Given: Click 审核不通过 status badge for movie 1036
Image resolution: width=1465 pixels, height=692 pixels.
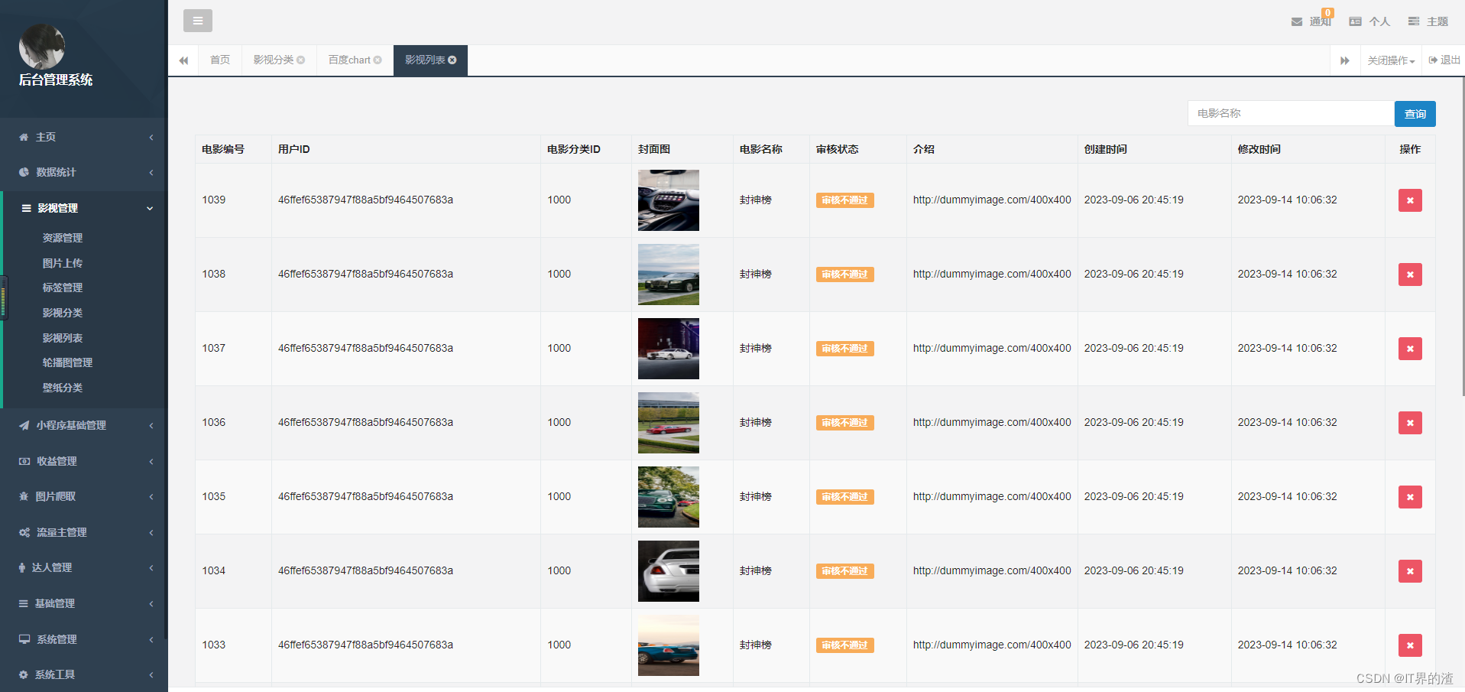Looking at the screenshot, I should point(844,423).
